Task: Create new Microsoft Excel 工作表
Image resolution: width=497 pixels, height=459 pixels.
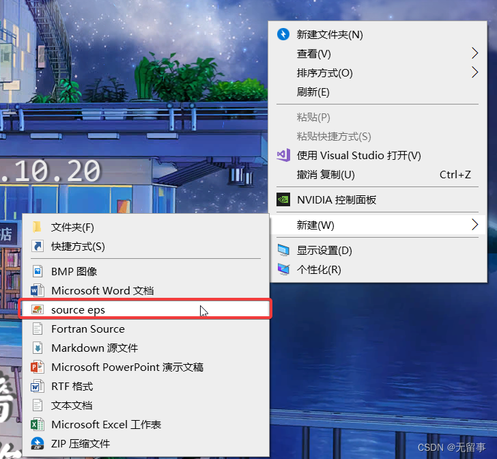Action: coord(146,424)
